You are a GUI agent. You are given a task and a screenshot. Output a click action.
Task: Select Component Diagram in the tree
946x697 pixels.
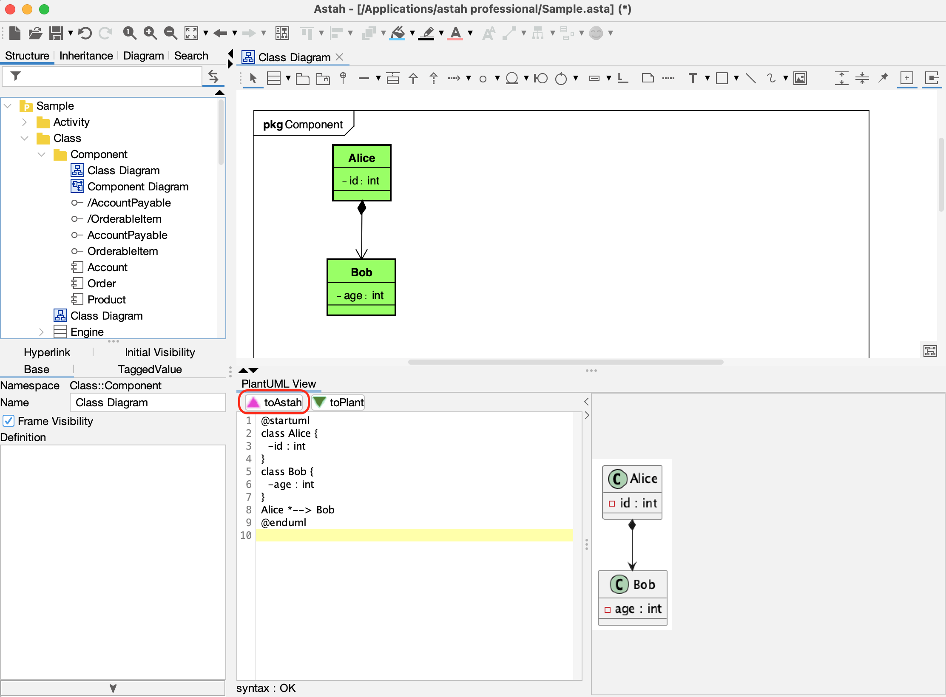138,187
